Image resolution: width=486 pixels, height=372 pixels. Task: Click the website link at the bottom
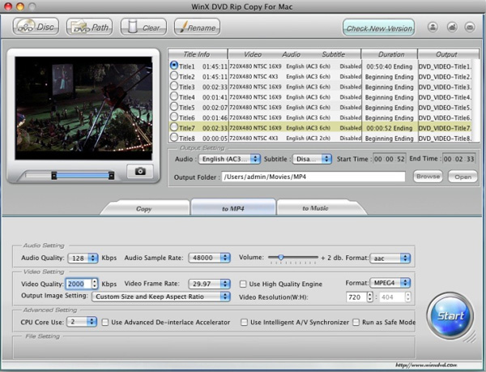click(426, 366)
